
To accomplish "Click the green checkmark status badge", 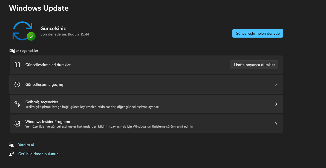I will click(31, 36).
